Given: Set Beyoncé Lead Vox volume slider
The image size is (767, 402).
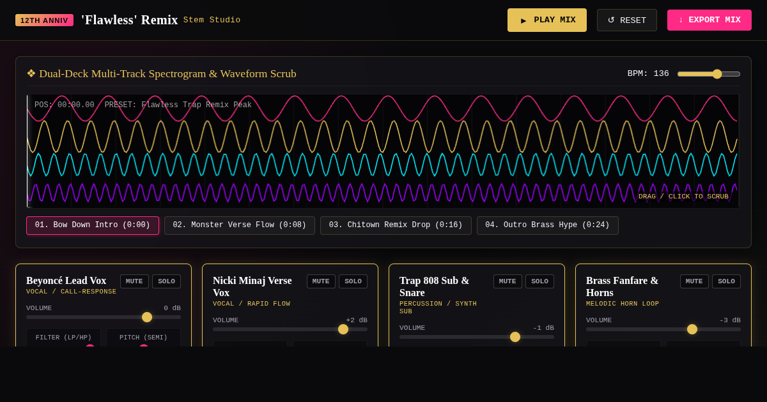Looking at the screenshot, I should click(x=104, y=317).
